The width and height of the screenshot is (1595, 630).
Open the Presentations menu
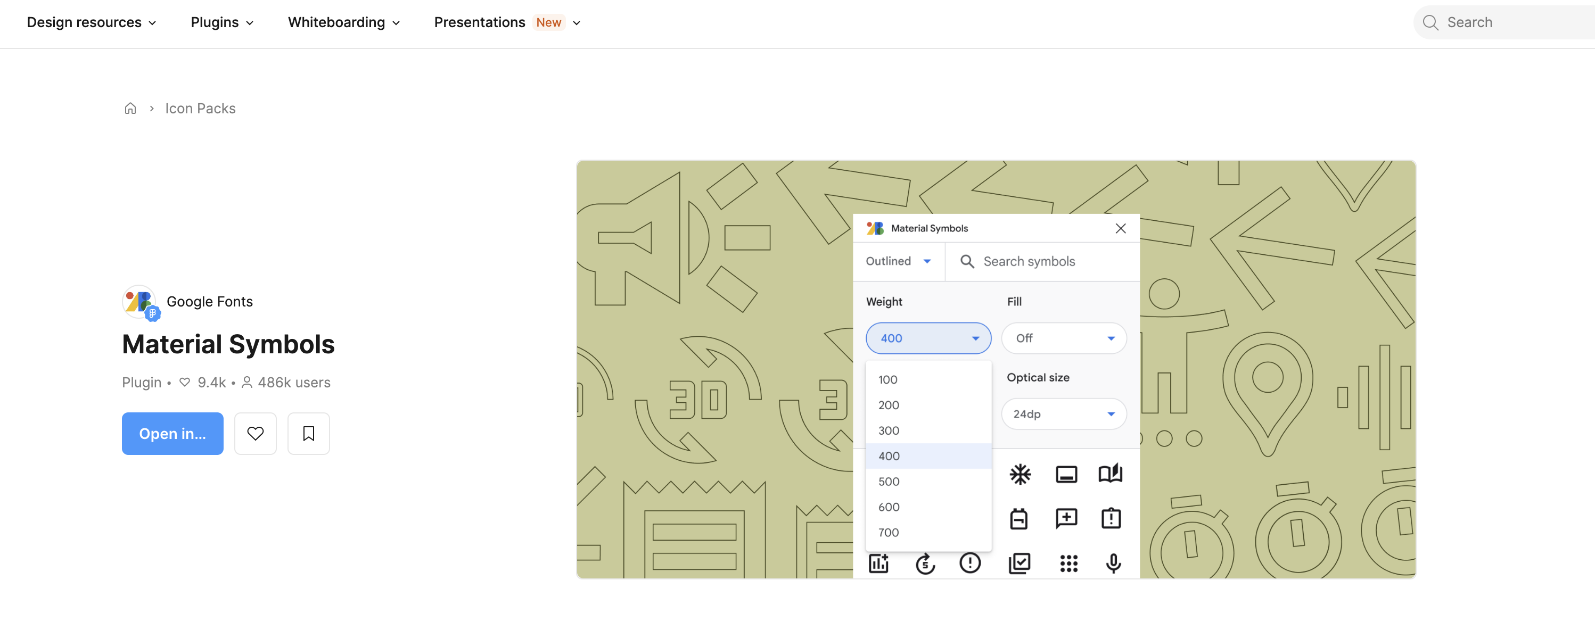pos(507,22)
